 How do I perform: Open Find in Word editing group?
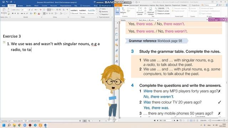(x=103, y=9)
